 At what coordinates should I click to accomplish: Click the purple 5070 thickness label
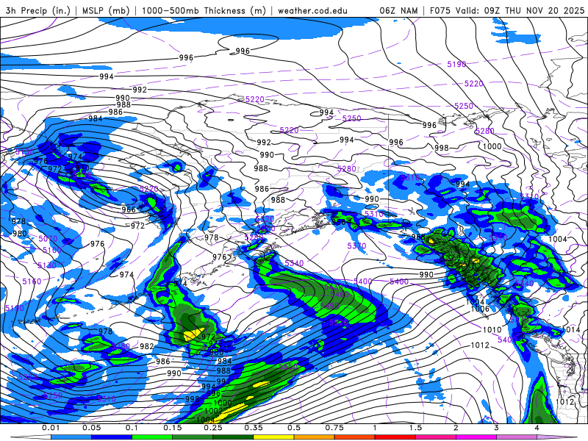48,238
